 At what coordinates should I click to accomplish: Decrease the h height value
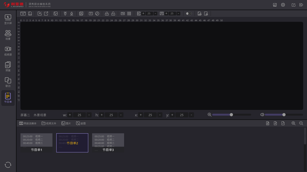[x=121, y=115]
